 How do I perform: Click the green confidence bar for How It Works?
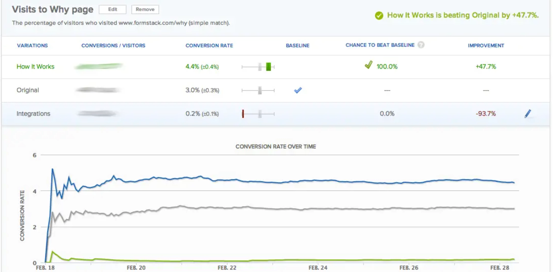pos(268,67)
